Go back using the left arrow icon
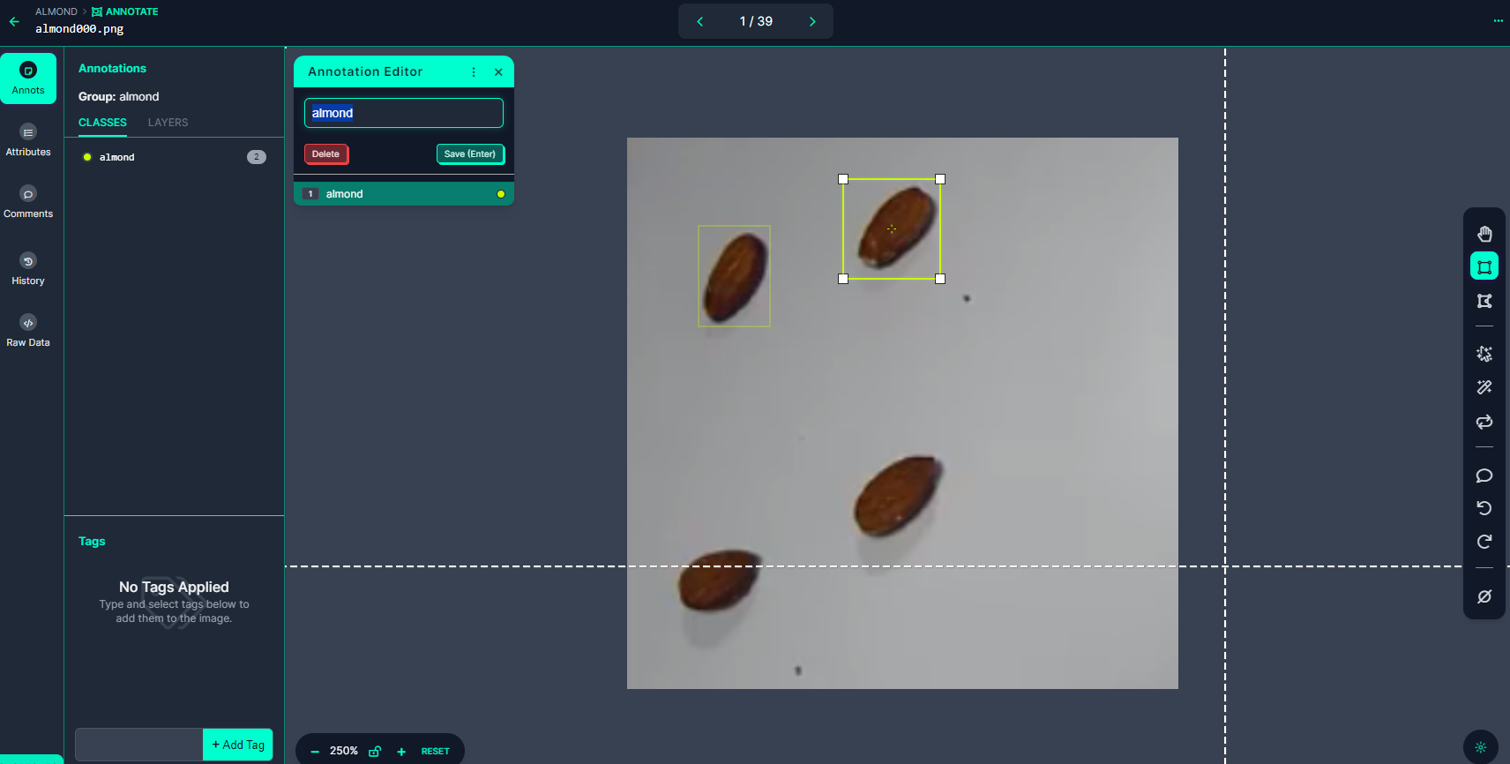The width and height of the screenshot is (1510, 764). (14, 21)
